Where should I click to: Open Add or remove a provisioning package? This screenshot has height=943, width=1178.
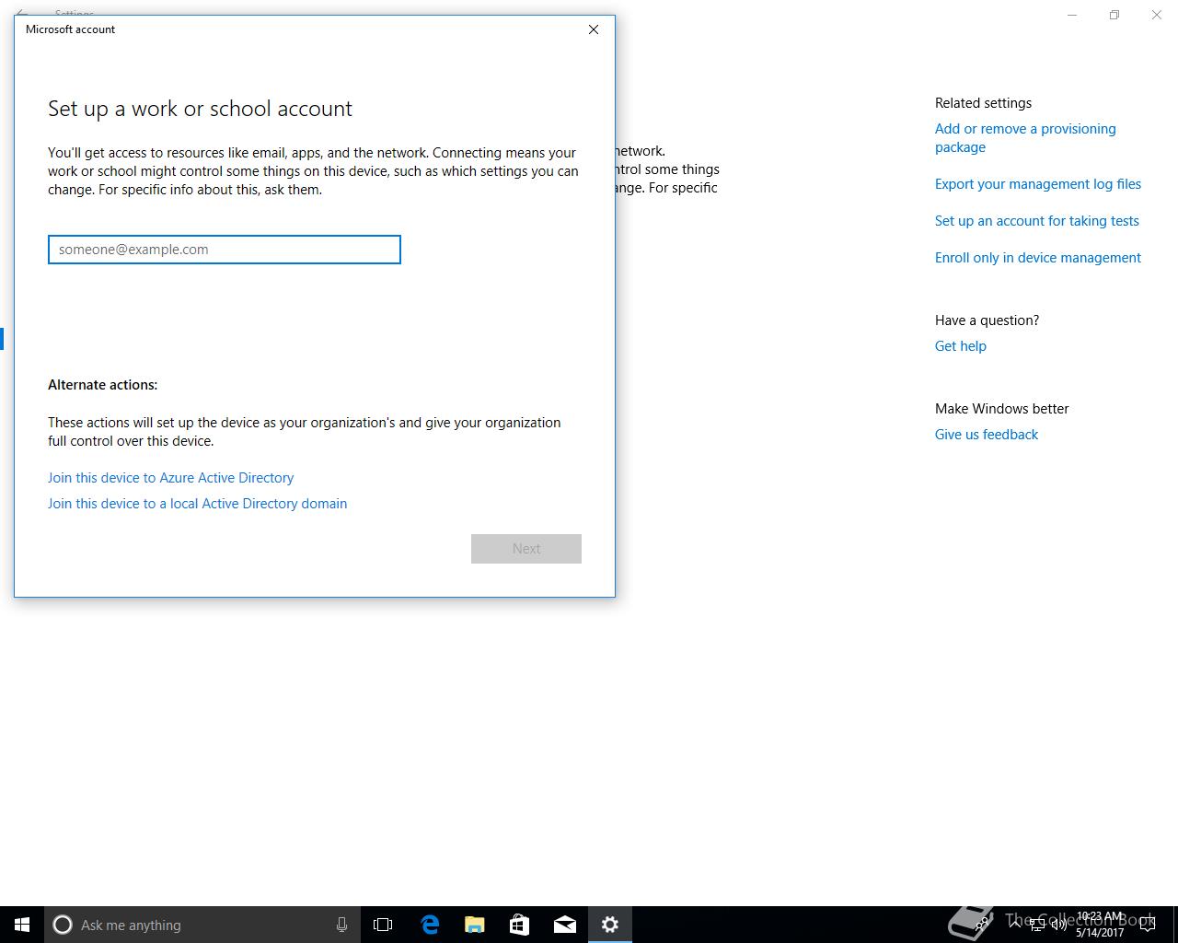click(1025, 138)
